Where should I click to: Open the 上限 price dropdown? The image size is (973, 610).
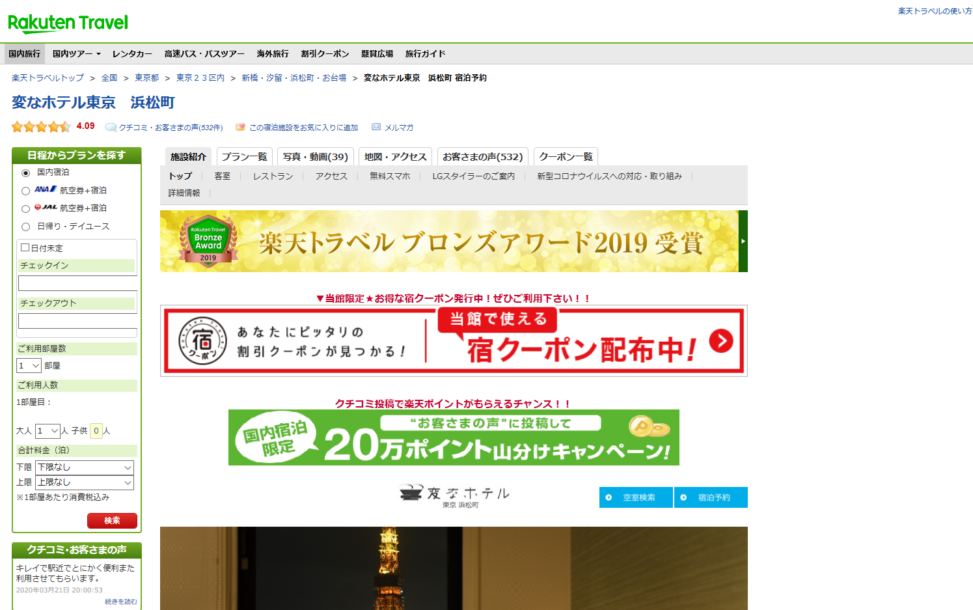click(x=85, y=482)
